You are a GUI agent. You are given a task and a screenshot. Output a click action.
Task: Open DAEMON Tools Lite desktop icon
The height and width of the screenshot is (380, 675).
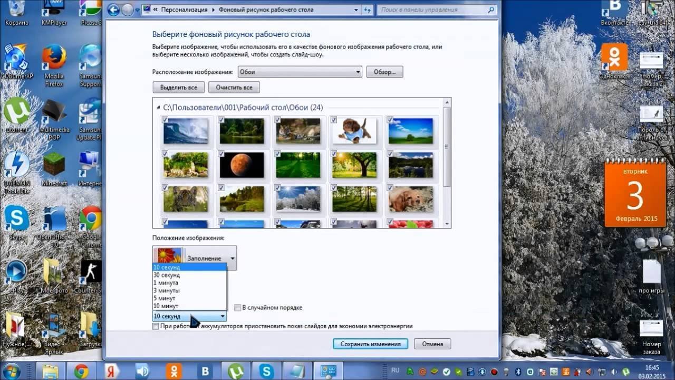click(x=16, y=173)
